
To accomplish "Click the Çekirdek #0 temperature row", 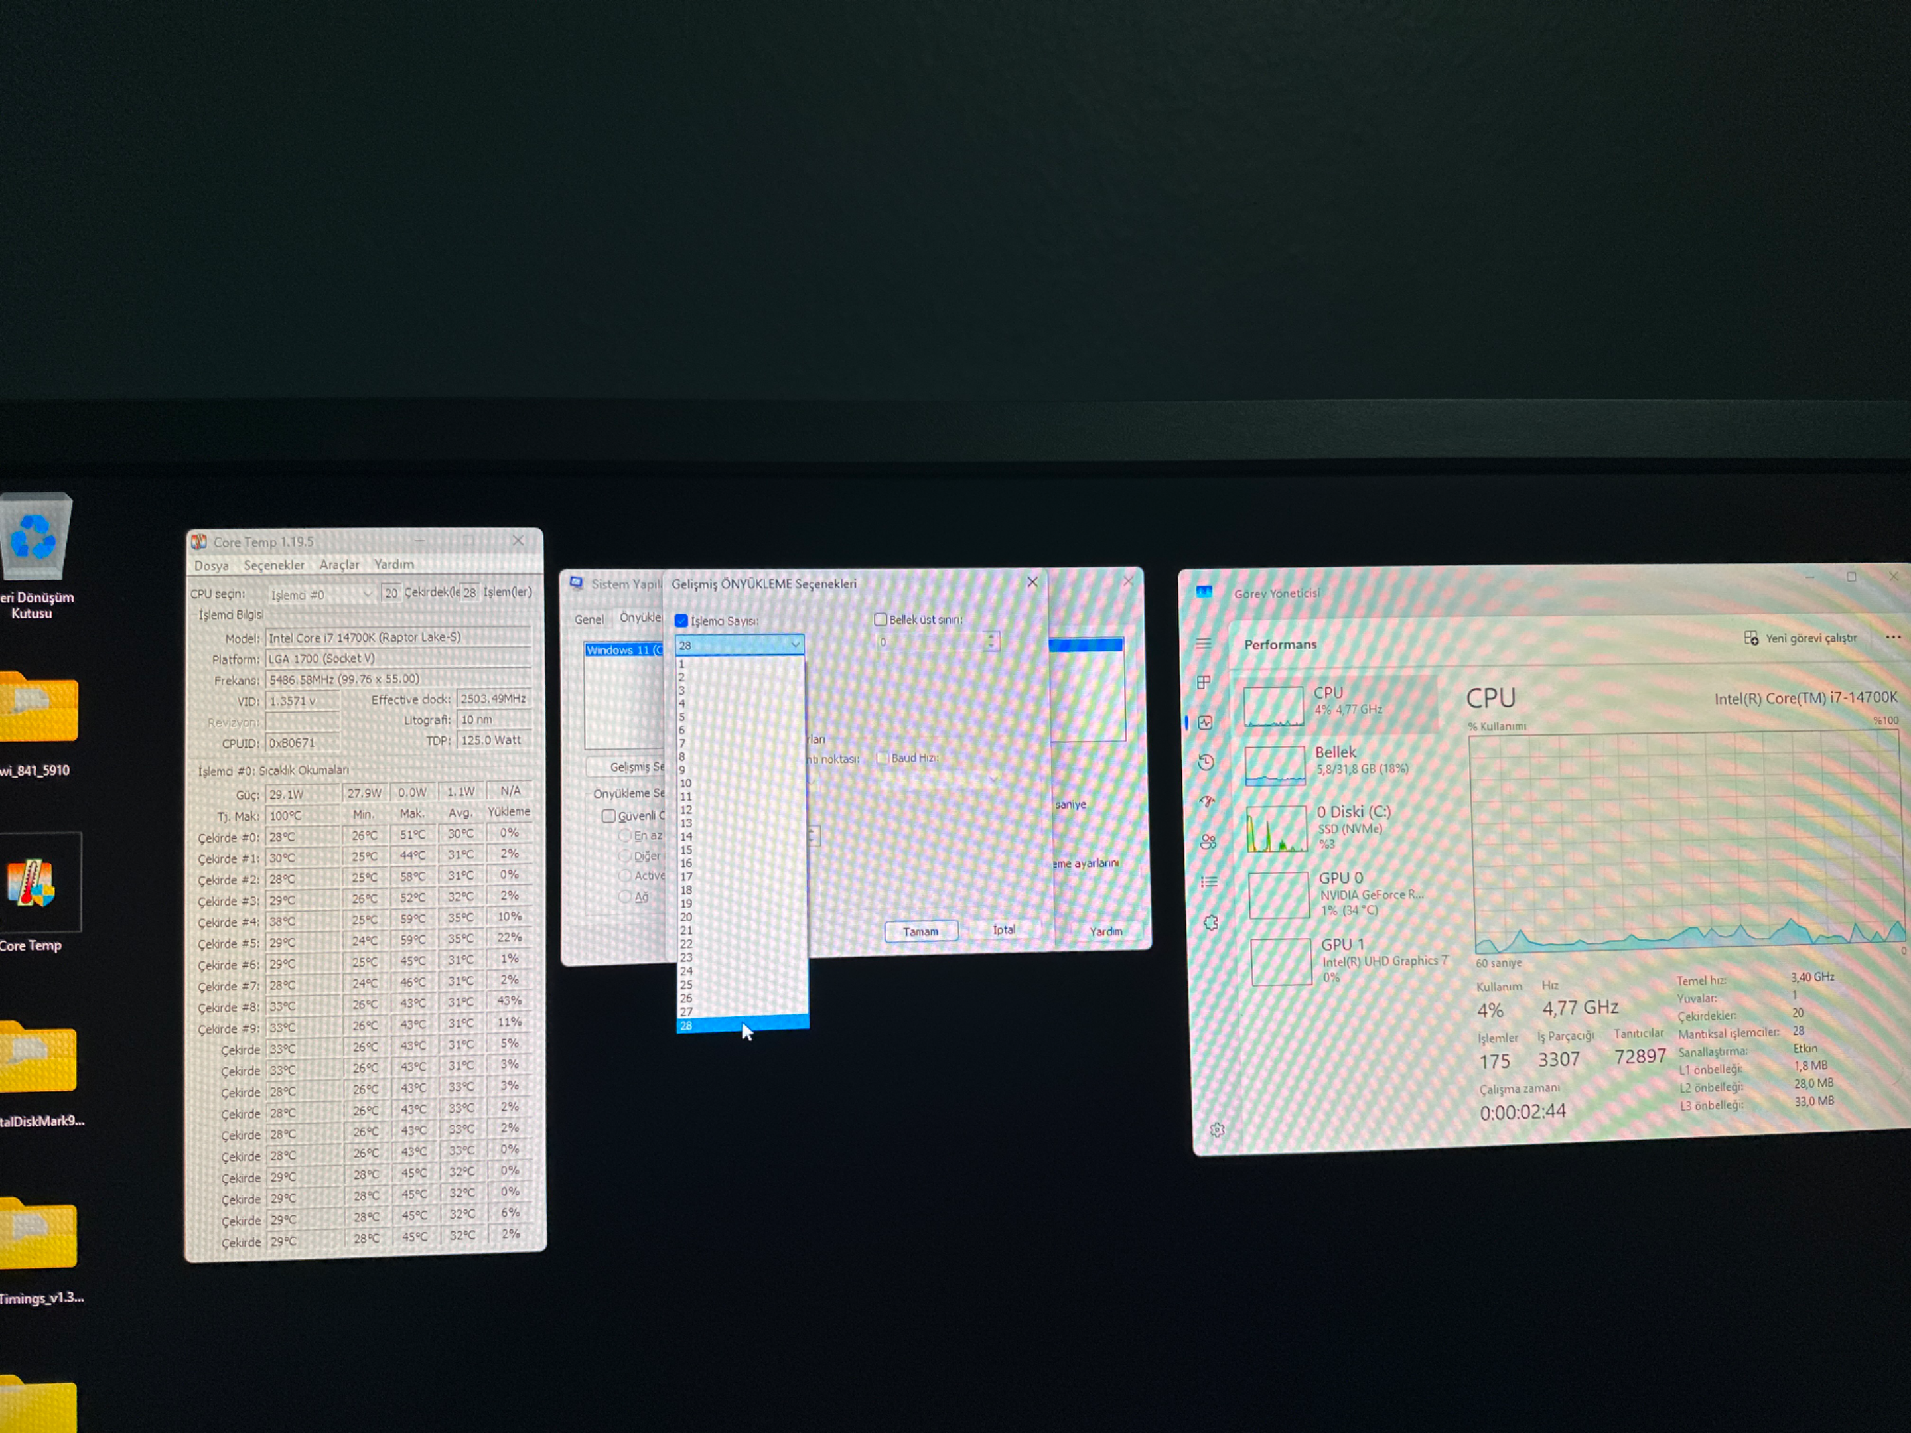I will [x=363, y=835].
